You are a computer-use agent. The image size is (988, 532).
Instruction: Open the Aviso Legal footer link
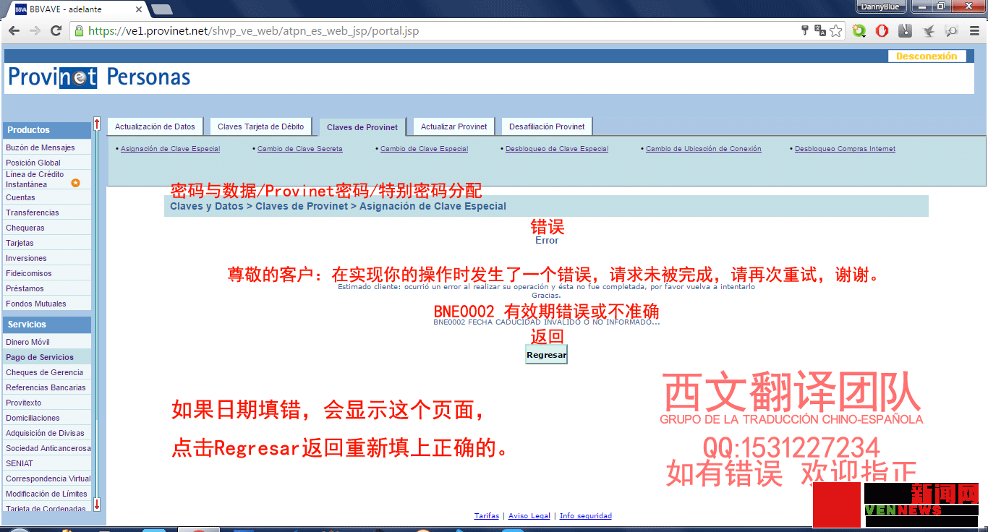point(529,516)
